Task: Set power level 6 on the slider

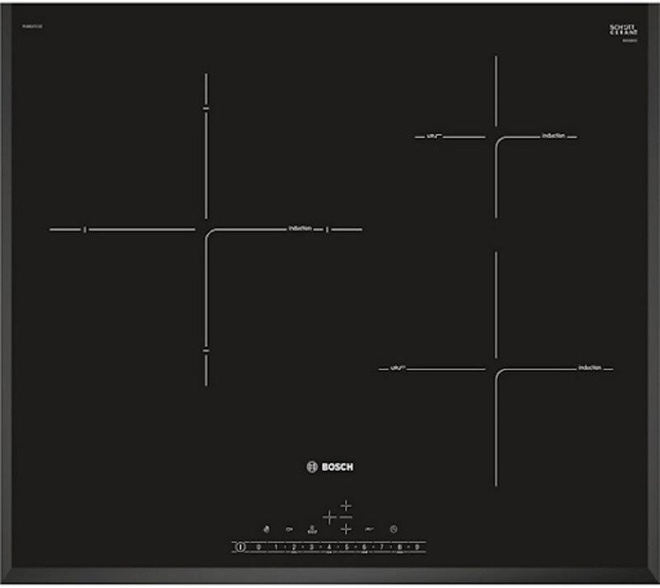Action: tap(364, 547)
